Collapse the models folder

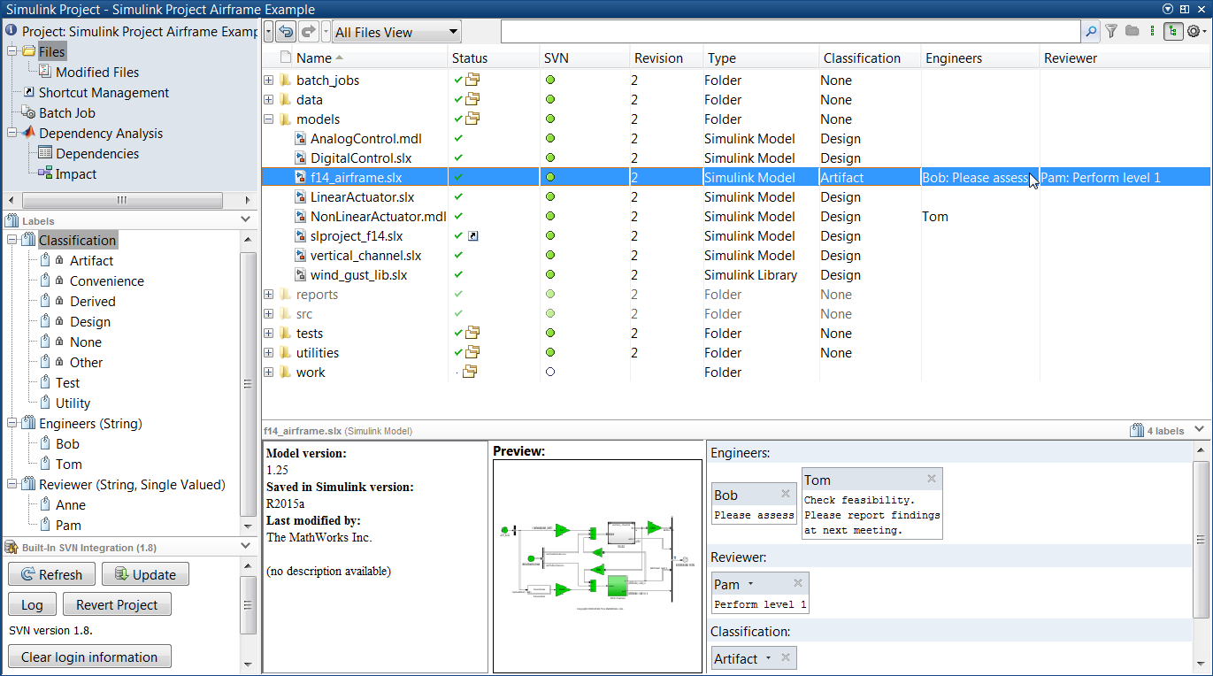(269, 119)
